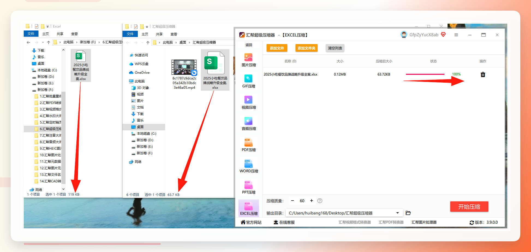Open the 压缩质量 help question mark
The width and height of the screenshot is (531, 252).
(320, 201)
